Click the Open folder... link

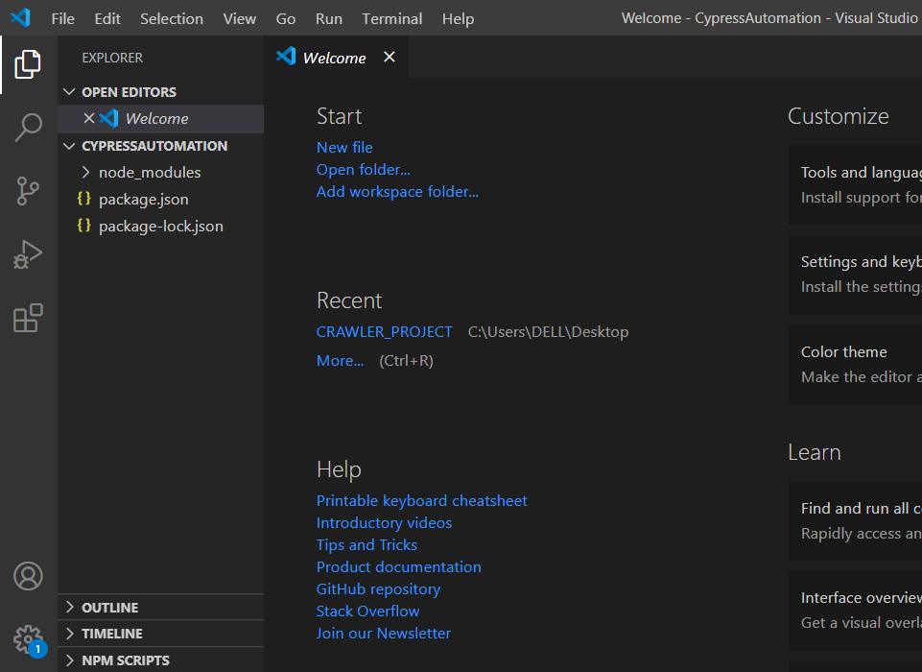tap(364, 170)
